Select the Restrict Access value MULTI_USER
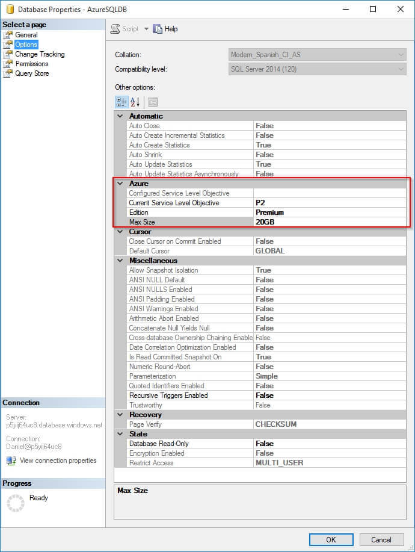Viewport: 415px width, 552px height. click(x=280, y=463)
